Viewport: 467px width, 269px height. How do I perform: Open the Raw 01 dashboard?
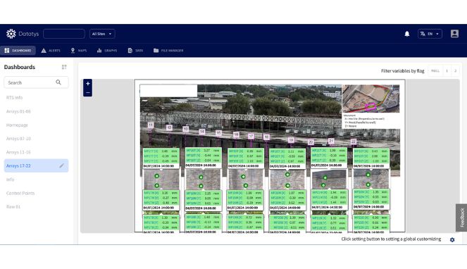pos(13,207)
